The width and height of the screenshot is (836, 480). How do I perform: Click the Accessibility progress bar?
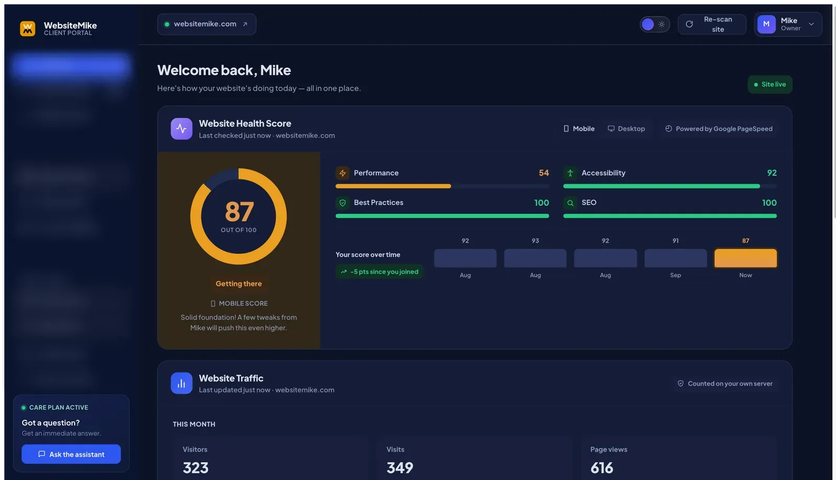(670, 186)
